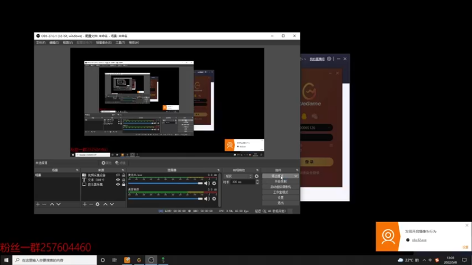Toggle the lock on 显示器采集 source
Screen dimensions: 472x265
point(123,184)
